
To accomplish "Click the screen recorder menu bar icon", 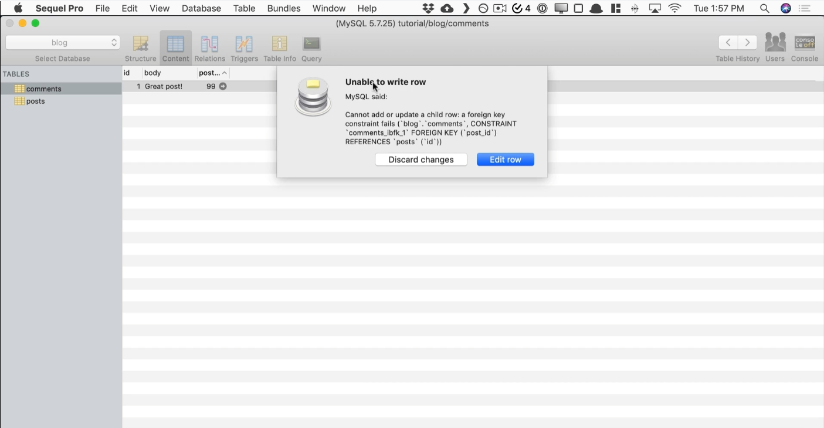I will (500, 8).
